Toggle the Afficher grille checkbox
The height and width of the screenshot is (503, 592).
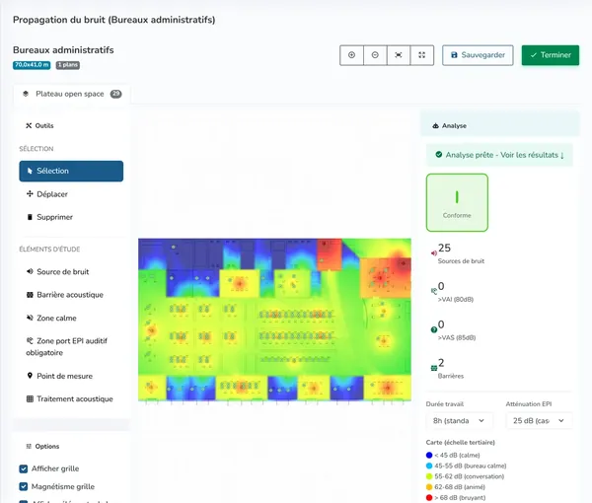click(x=24, y=468)
